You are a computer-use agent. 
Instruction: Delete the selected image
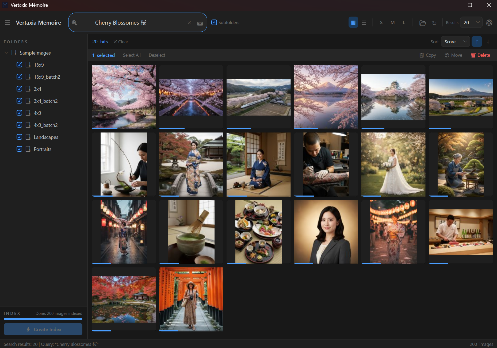pos(480,55)
